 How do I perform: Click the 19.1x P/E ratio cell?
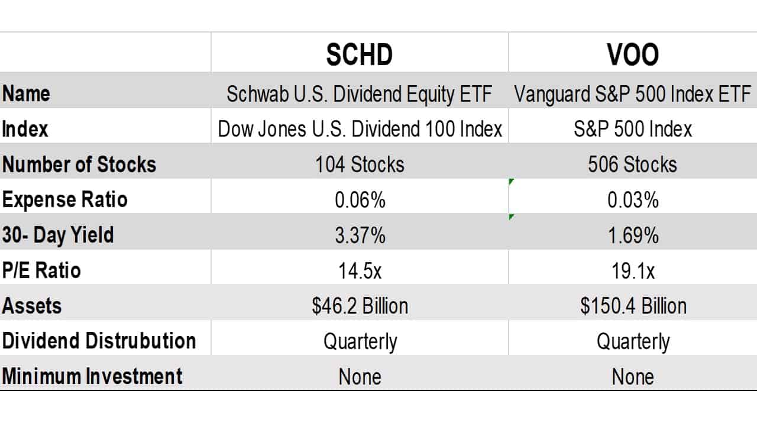pos(633,270)
